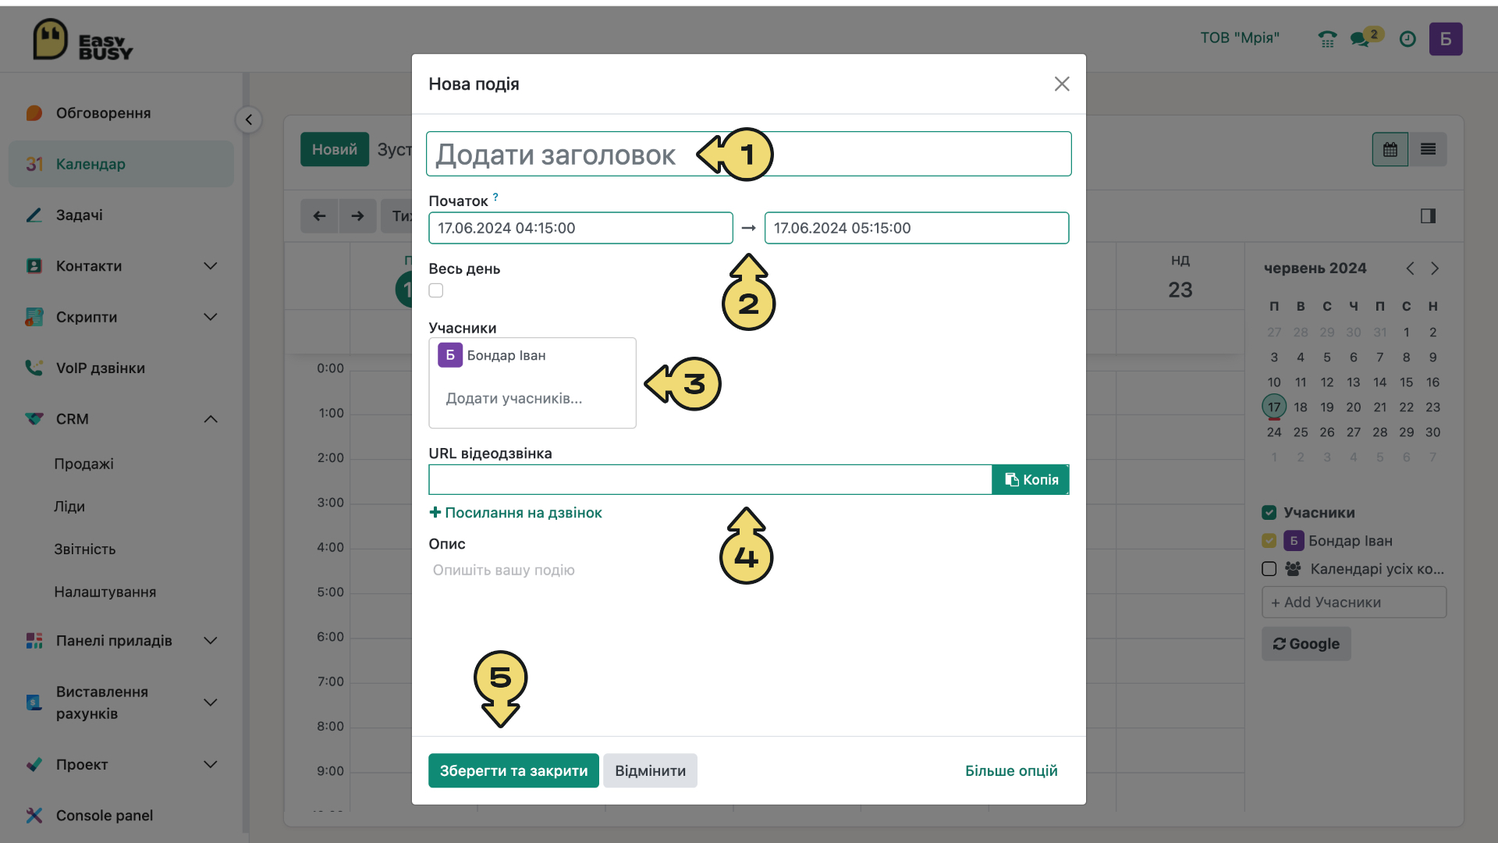The width and height of the screenshot is (1498, 843).
Task: Collapse the CRM menu chevron
Action: [x=211, y=419]
